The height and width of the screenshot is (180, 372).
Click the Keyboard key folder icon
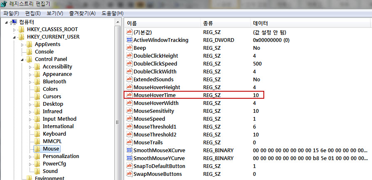coord(37,134)
